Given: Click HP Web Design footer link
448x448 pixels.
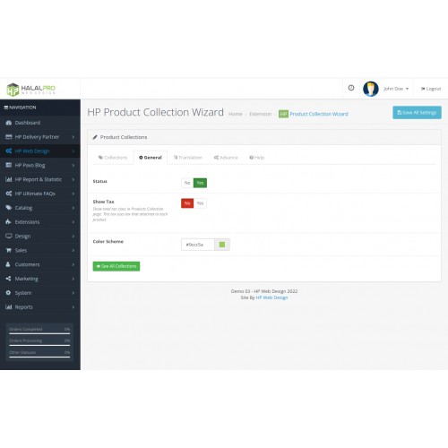Looking at the screenshot, I should (x=271, y=297).
